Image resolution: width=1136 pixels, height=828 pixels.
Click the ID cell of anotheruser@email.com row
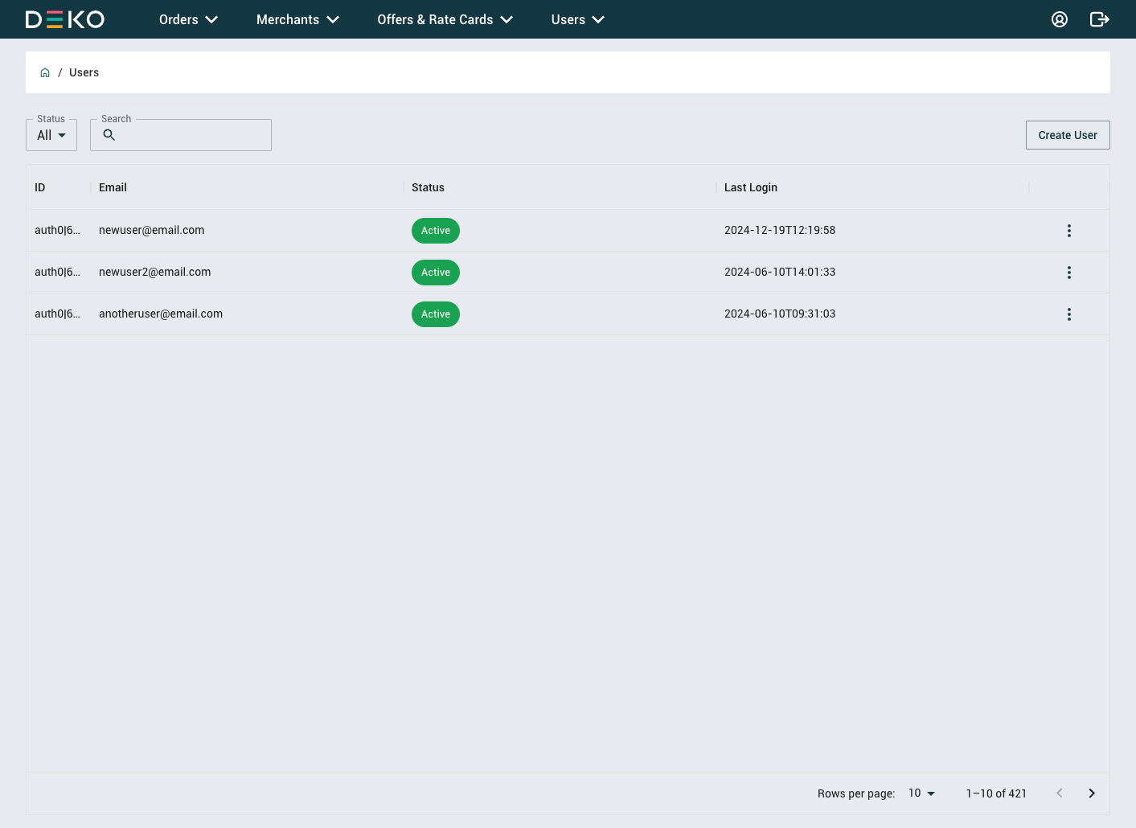point(57,314)
